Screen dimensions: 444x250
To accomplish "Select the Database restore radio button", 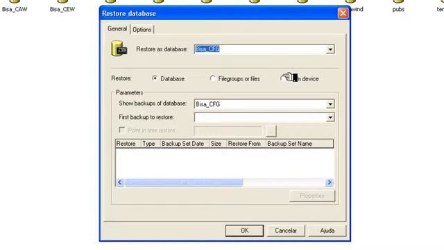I will pyautogui.click(x=155, y=78).
